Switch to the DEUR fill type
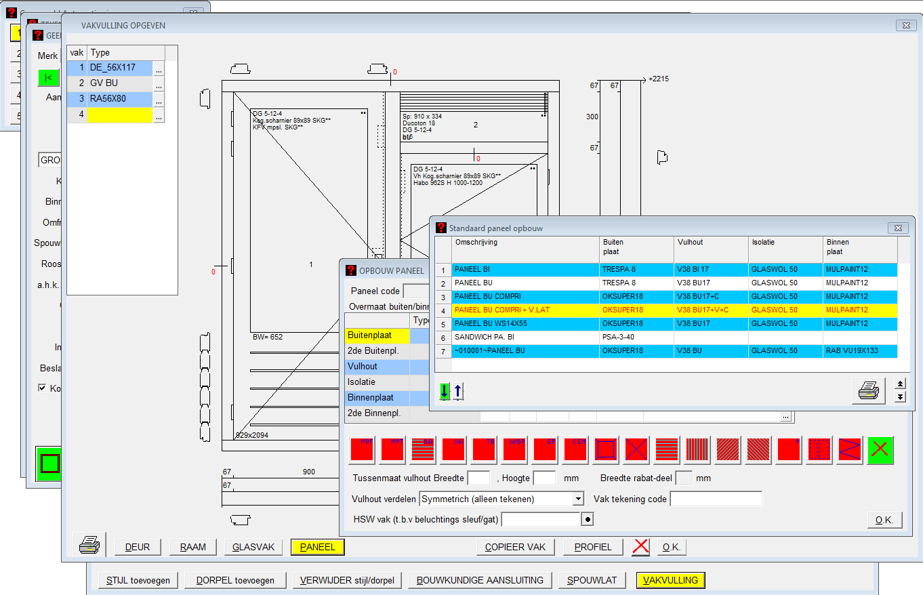Image resolution: width=923 pixels, height=595 pixels. click(138, 547)
